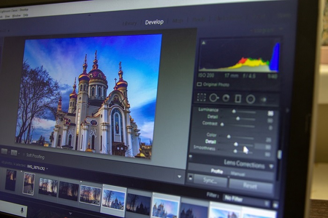
Task: Click the f / 4.5 aperture readout
Action: coord(249,76)
